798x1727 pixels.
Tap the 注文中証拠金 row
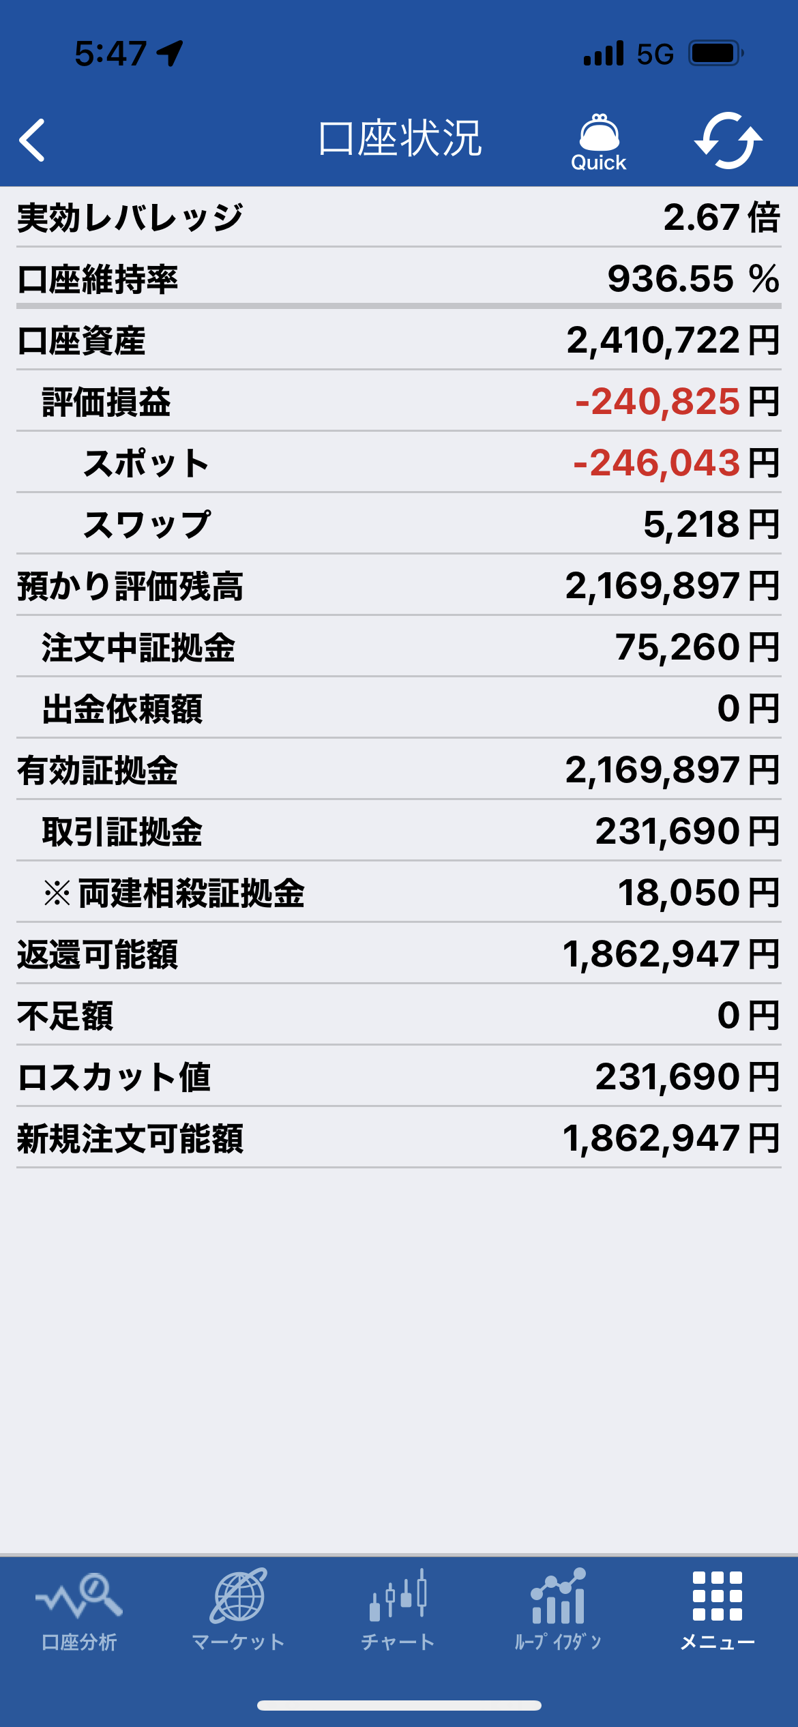[x=399, y=647]
